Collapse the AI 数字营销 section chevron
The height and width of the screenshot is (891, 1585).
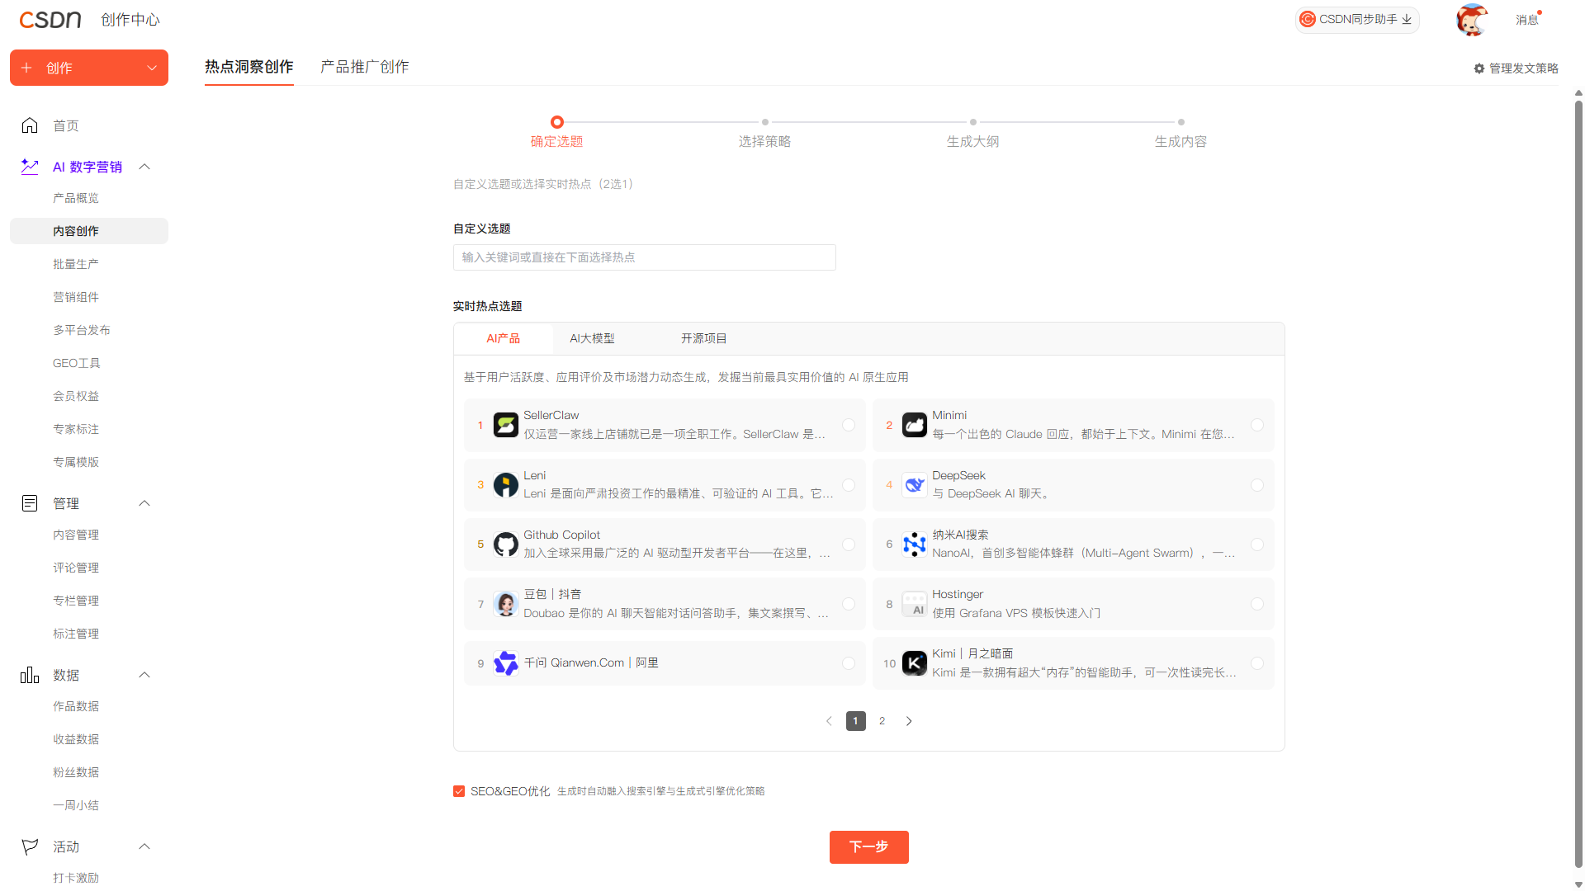(144, 167)
